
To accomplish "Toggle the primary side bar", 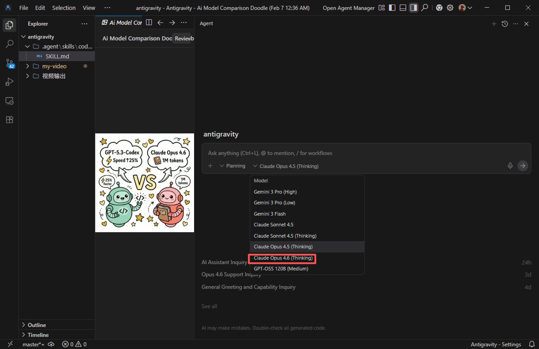I will coord(392,8).
